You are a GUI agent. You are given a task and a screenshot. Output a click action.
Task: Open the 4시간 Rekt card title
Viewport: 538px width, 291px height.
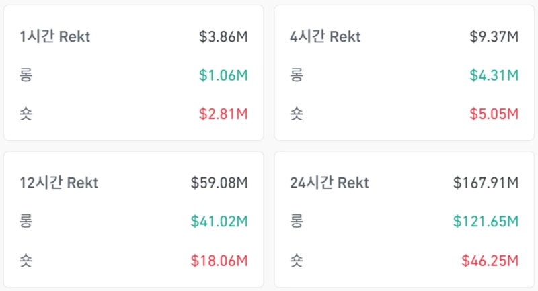point(325,36)
